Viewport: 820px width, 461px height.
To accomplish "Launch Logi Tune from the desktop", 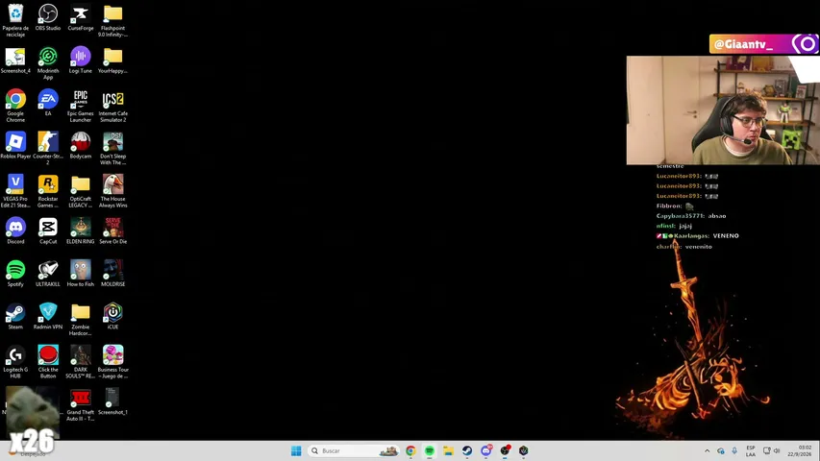I will (x=81, y=61).
